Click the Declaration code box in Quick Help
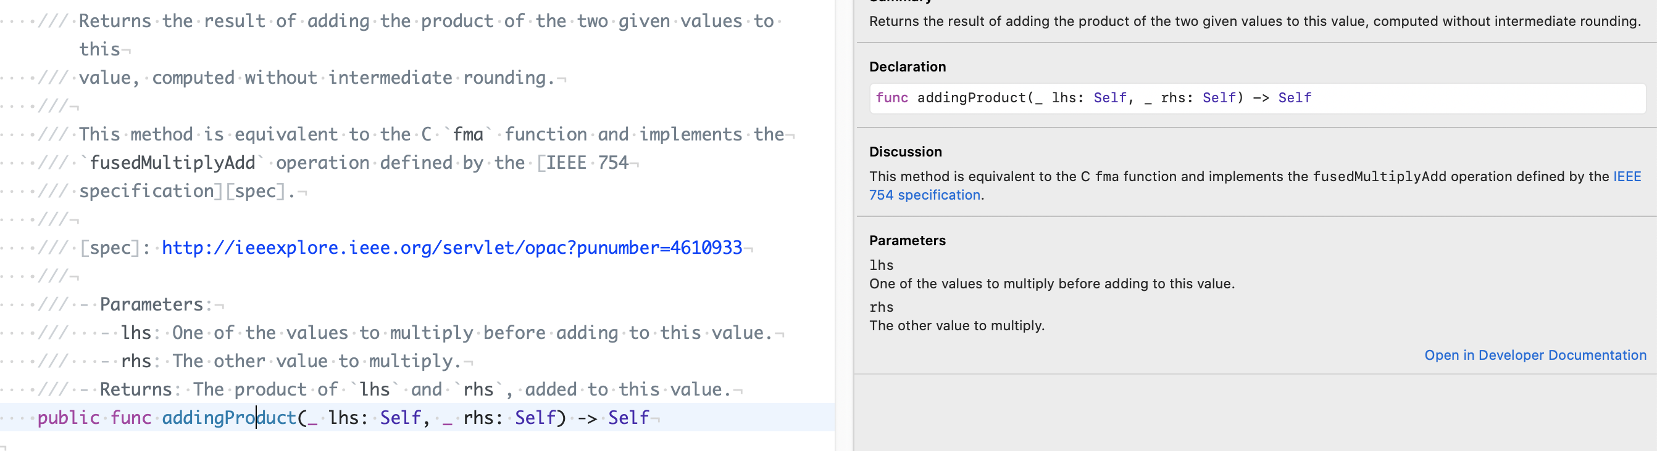This screenshot has width=1657, height=451. pos(1257,98)
